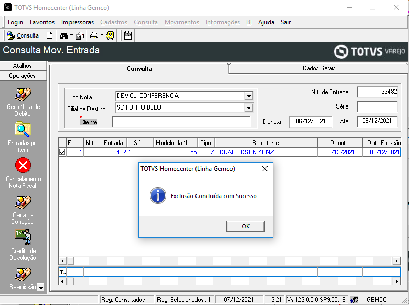Select the Consulta tab
Image resolution: width=409 pixels, height=305 pixels.
pyautogui.click(x=139, y=69)
